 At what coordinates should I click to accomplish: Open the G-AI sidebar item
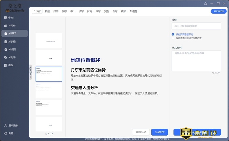pos(11,18)
